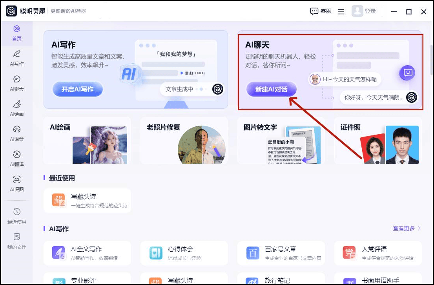Viewport: 434px width, 285px height.
Task: Click '你好呀，今天天气晴朗...' reply bubble
Action: (379, 97)
